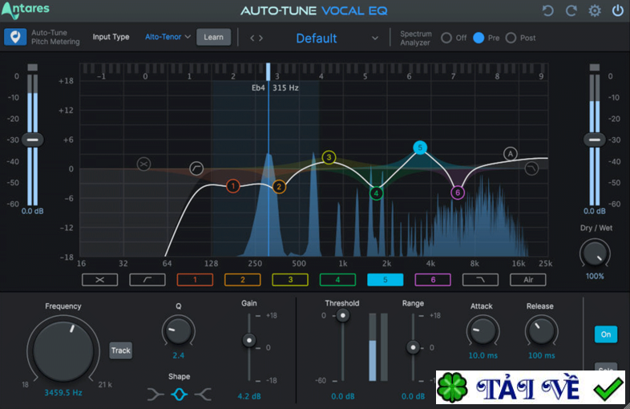
Task: Click the Antares logo
Action: click(26, 10)
